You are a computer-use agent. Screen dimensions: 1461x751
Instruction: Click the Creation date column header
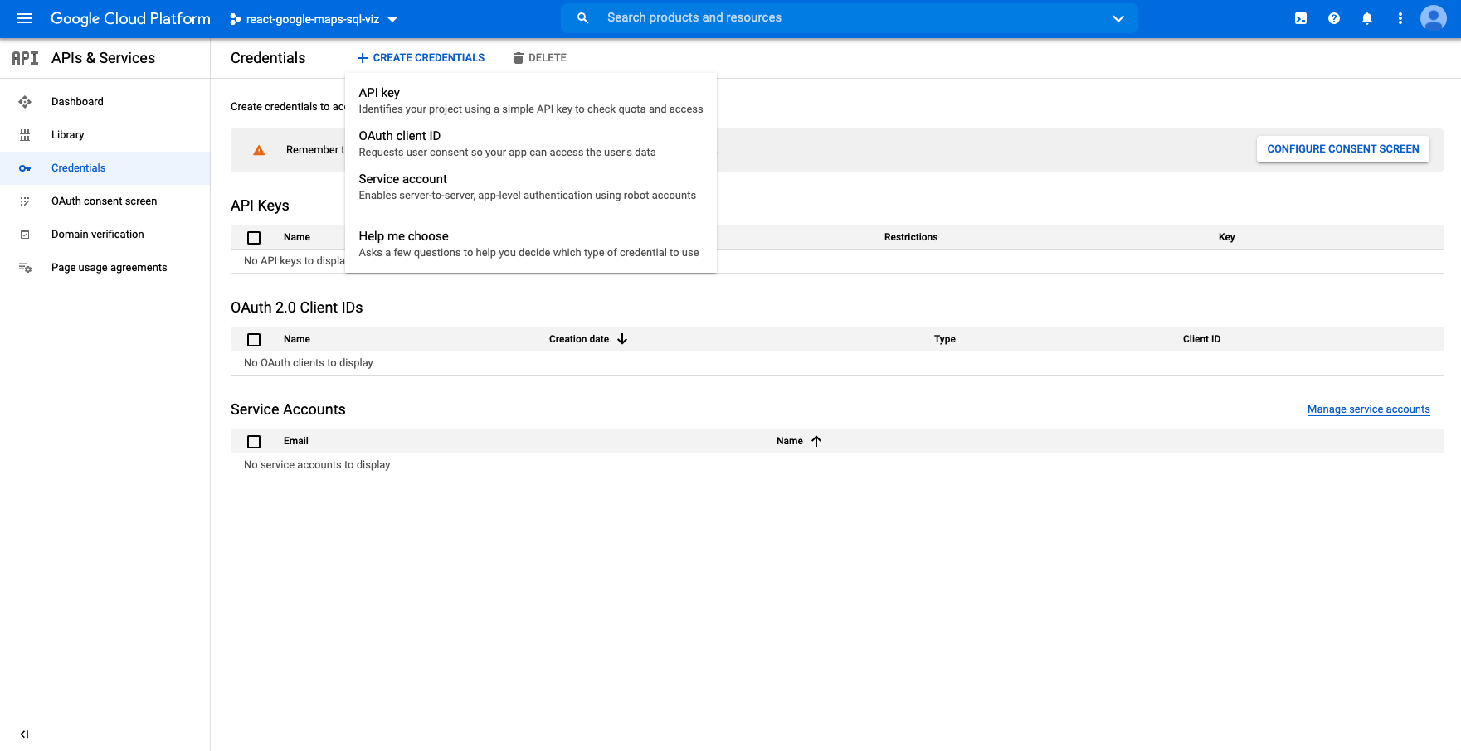coord(579,339)
